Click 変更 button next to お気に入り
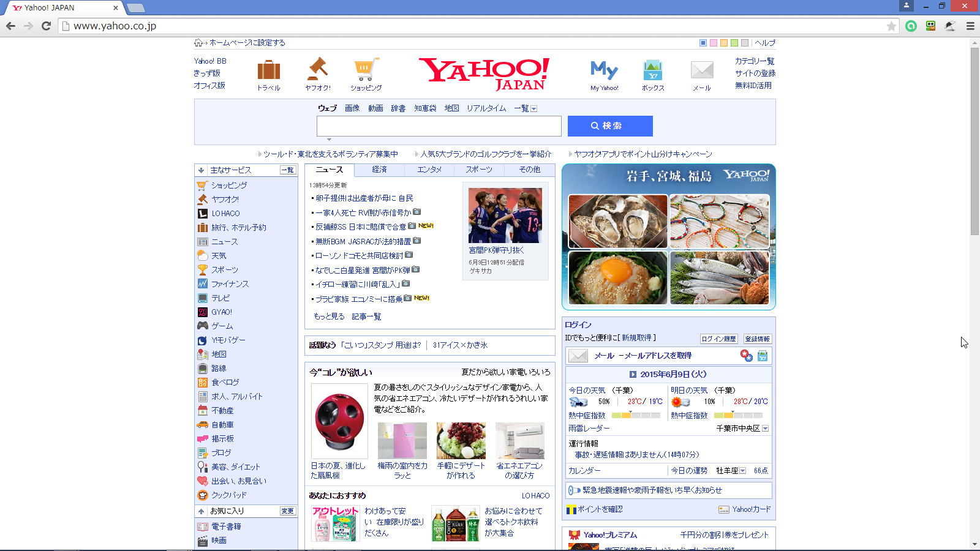The width and height of the screenshot is (980, 551). click(x=288, y=511)
